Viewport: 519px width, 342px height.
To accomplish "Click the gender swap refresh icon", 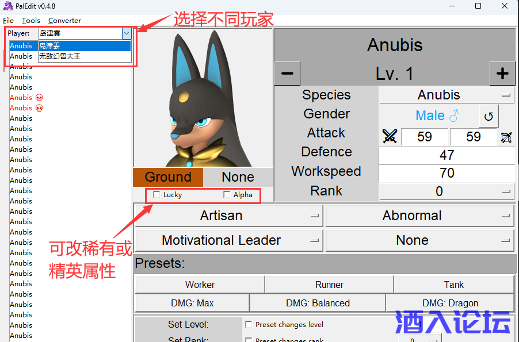I will tap(489, 116).
